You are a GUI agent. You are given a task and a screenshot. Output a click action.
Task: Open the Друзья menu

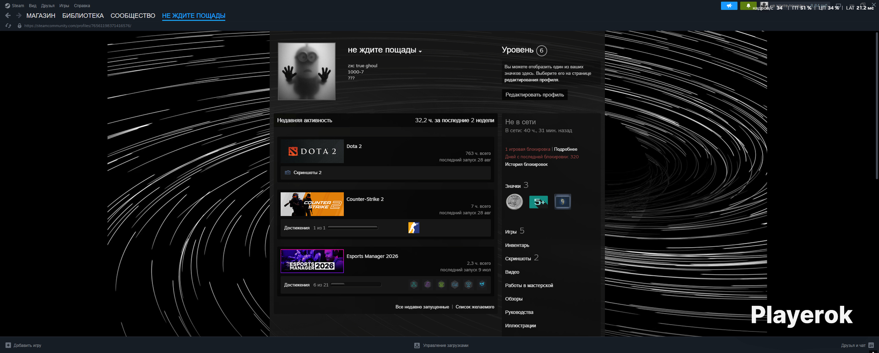(x=48, y=6)
